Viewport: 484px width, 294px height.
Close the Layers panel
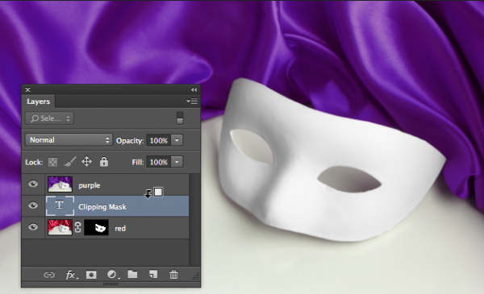coord(27,89)
